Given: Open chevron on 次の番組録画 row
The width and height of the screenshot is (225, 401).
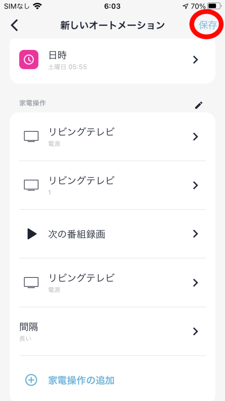Looking at the screenshot, I should 195,234.
